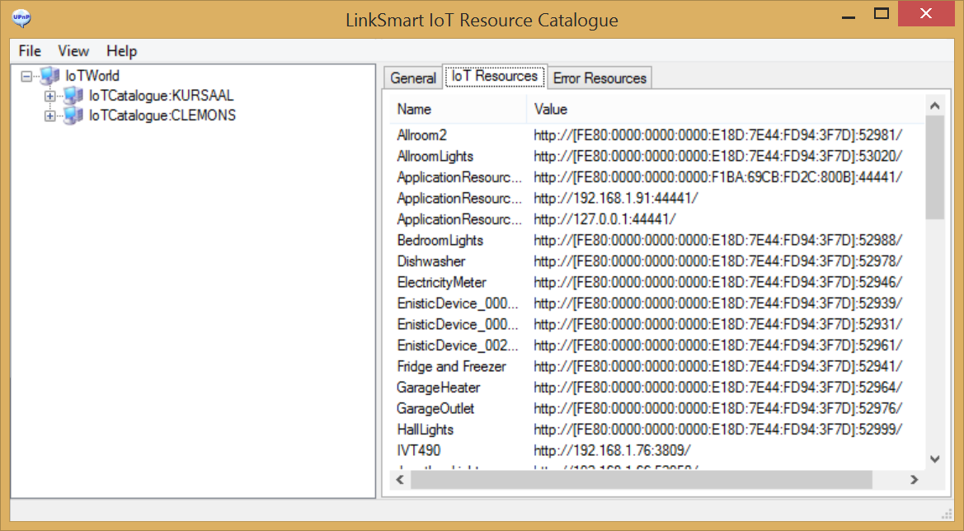Click the URL ending in :52988/
This screenshot has width=964, height=531.
718,240
